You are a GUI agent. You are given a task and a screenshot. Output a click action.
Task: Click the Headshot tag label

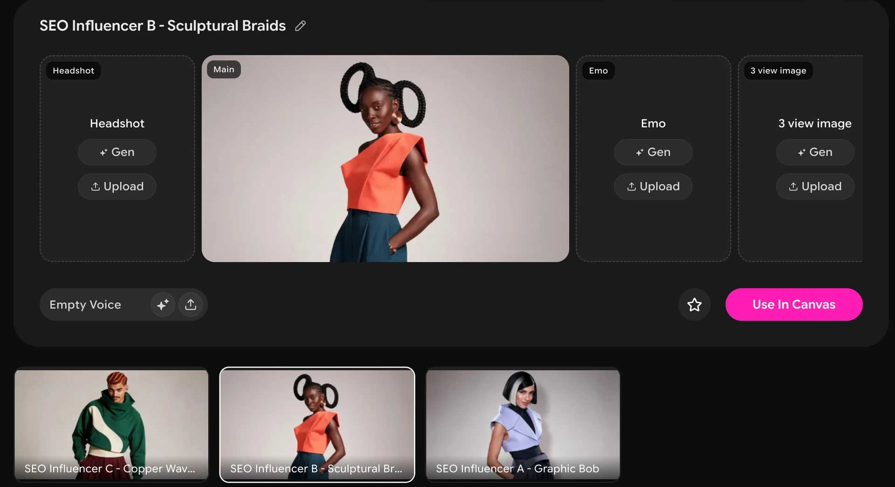[x=73, y=71]
